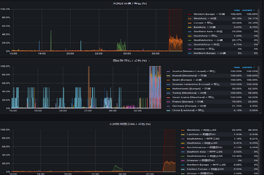The width and height of the screenshot is (264, 175).
Task: Click the Northern Europe color icon in top legend
Action: [x=190, y=53]
